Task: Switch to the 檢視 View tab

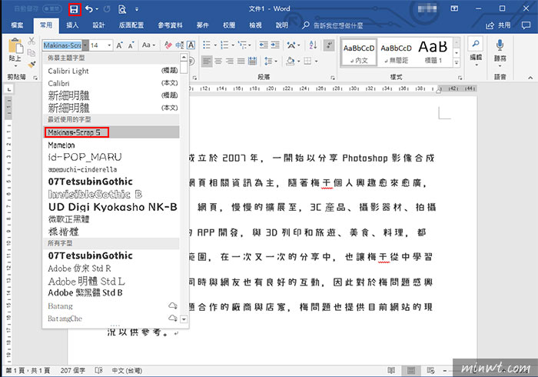Action: click(x=255, y=25)
